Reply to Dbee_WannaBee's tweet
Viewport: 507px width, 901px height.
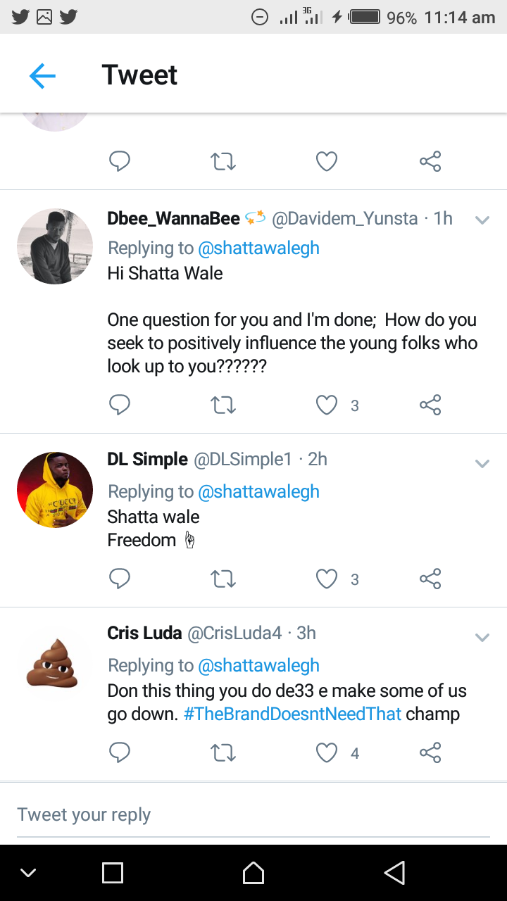[x=120, y=405]
